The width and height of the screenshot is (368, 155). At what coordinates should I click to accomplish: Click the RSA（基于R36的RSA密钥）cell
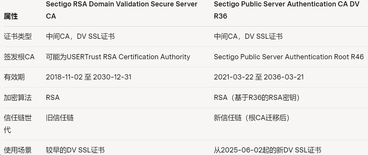(257, 98)
